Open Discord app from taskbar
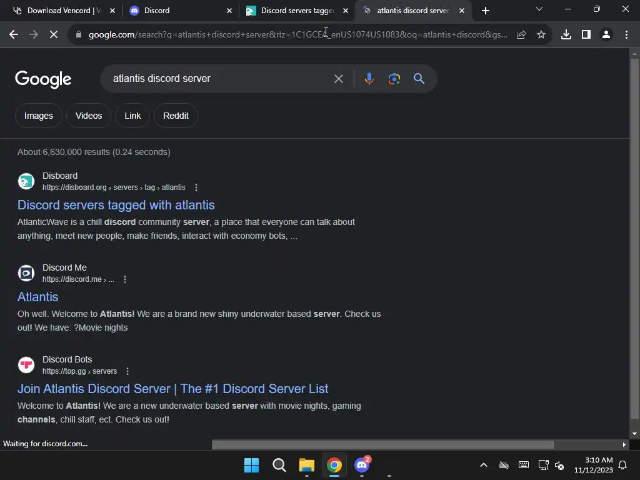Screen dimensions: 640x480 [x=362, y=465]
